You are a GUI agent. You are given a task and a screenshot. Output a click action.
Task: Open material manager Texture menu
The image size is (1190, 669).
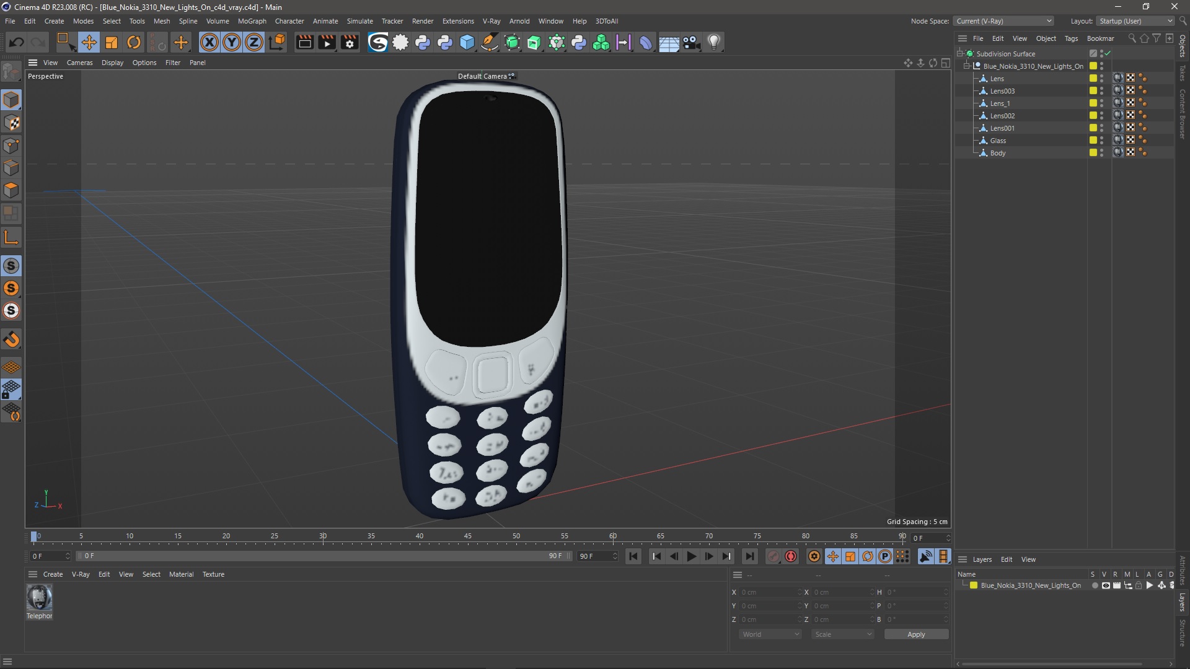(213, 574)
